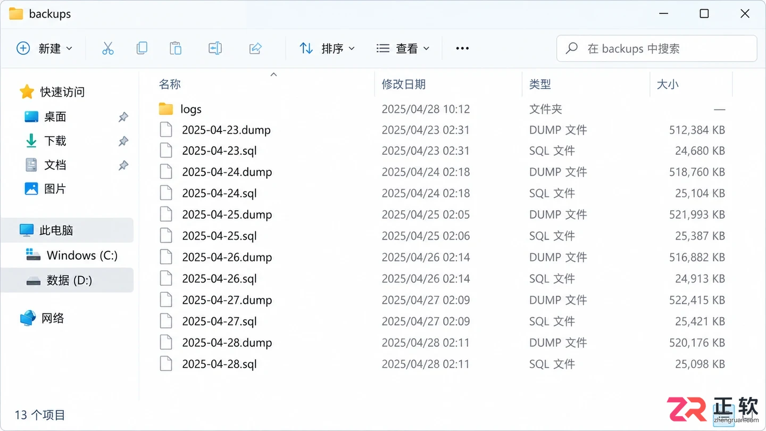Viewport: 766px width, 431px height.
Task: Open 排序 sort dropdown
Action: click(327, 48)
